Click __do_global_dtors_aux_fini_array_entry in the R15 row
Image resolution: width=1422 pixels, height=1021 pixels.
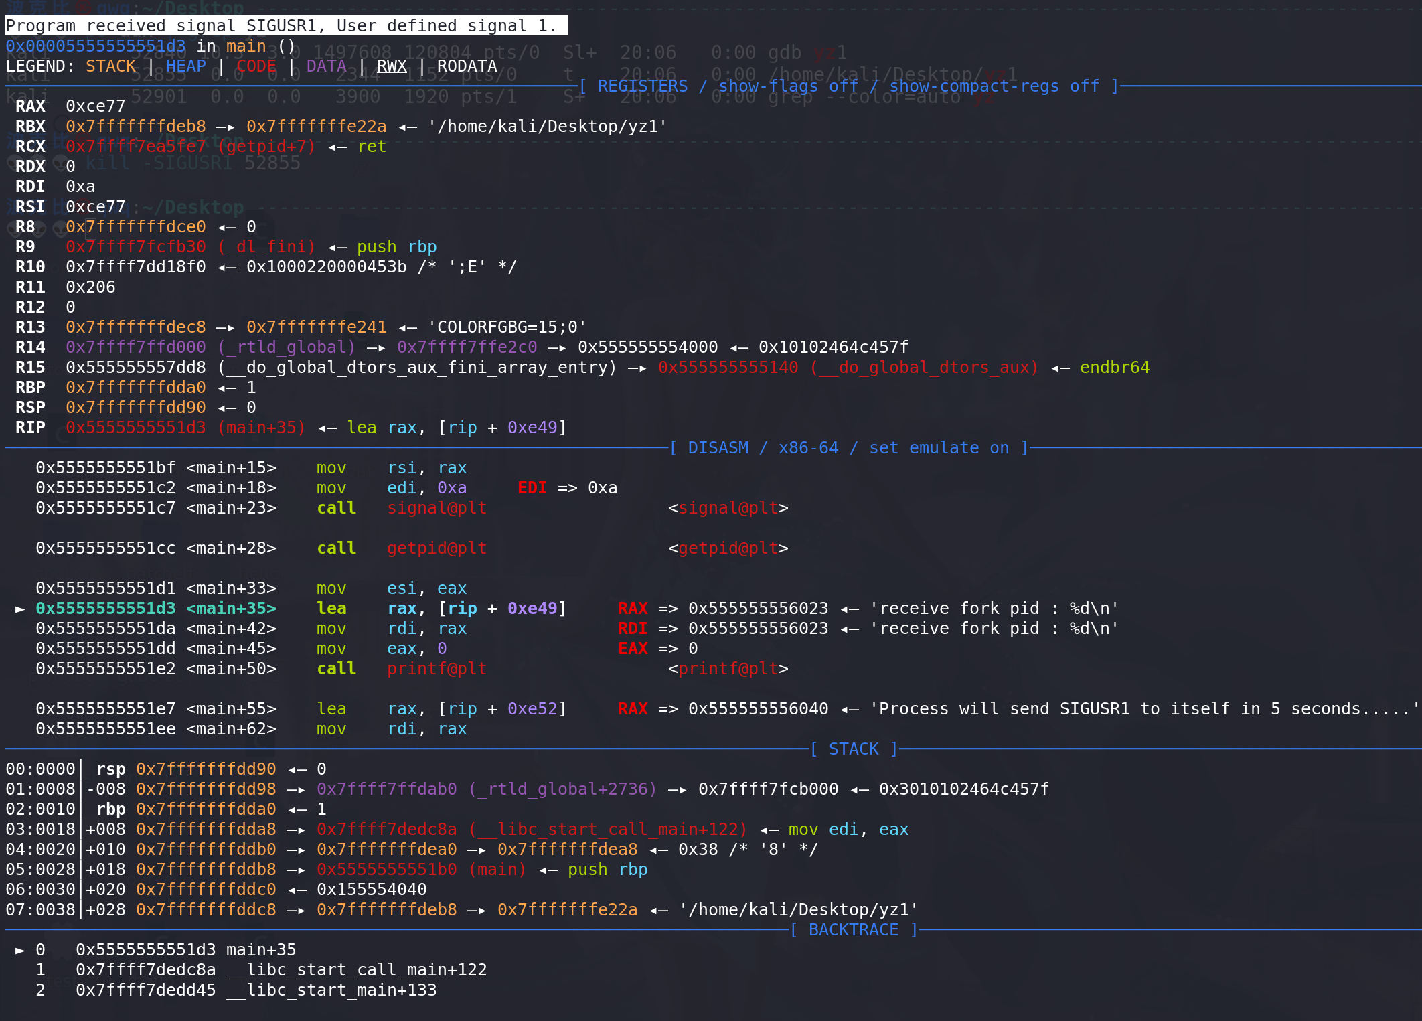click(x=417, y=368)
